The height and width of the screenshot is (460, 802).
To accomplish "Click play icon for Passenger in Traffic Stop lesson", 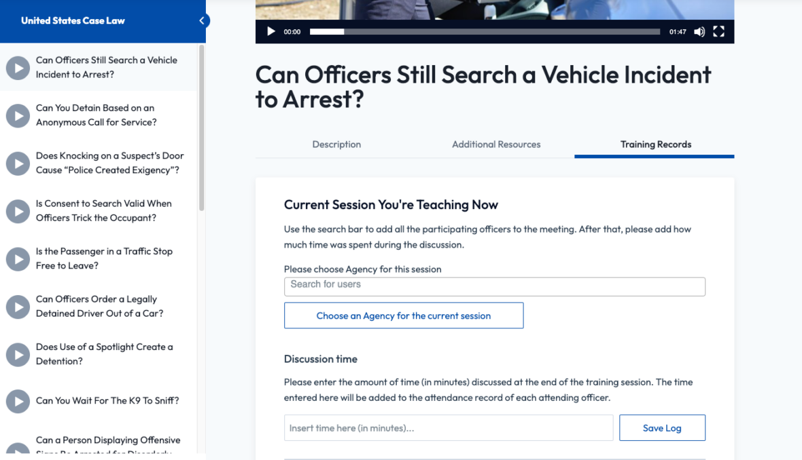I will pyautogui.click(x=18, y=258).
